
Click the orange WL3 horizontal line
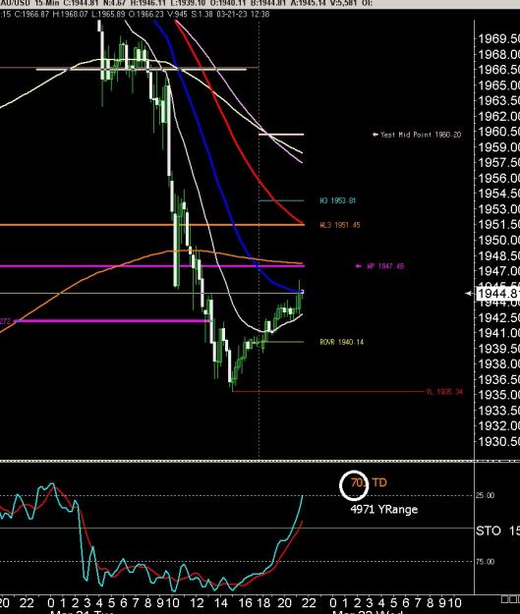coord(152,225)
